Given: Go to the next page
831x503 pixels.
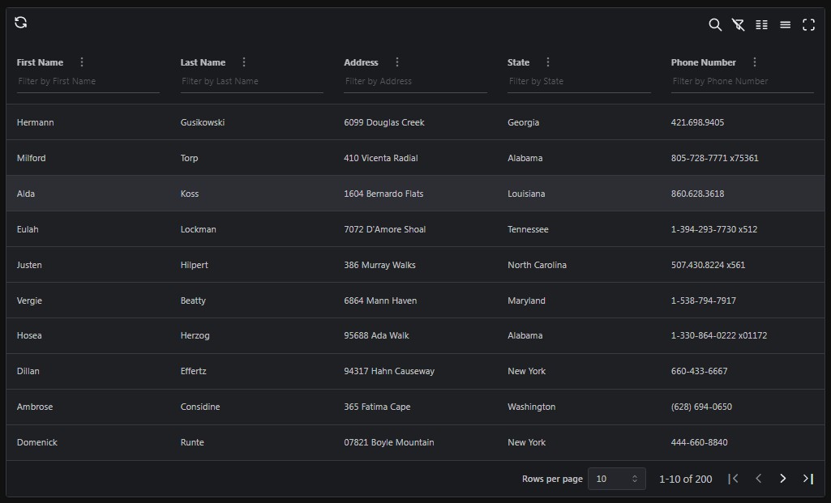Looking at the screenshot, I should (x=782, y=479).
